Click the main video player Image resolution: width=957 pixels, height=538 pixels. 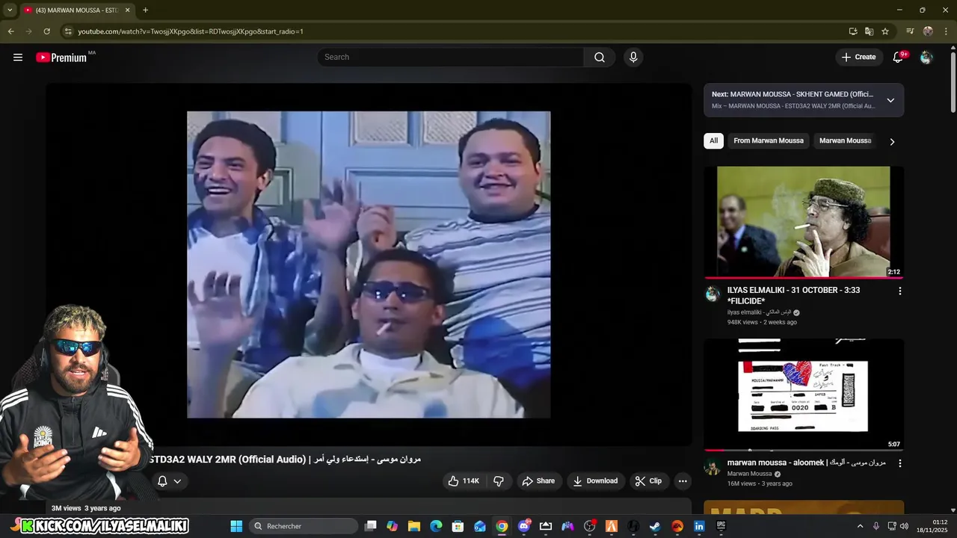click(369, 265)
